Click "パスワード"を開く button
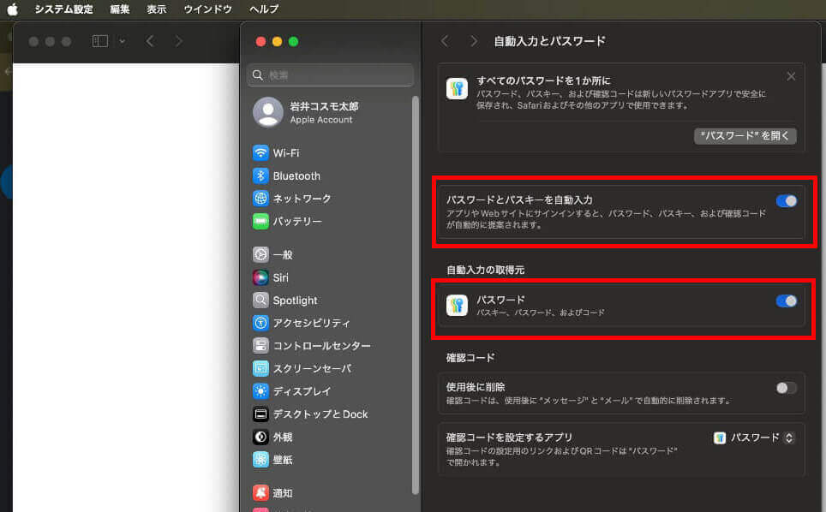This screenshot has height=512, width=826. (x=745, y=136)
